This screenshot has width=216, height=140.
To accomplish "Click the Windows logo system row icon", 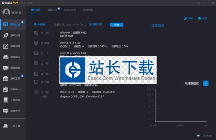I will point(36,33).
